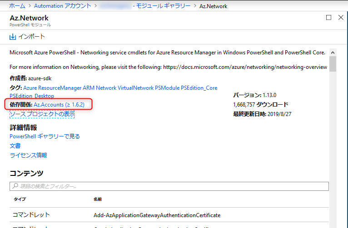Image resolution: width=348 pixels, height=228 pixels.
Task: Click the 詳細情報 heading
Action: pos(23,127)
